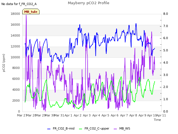The image size is (178, 134).
Task: Click the 2.0 right axis tick label
Action: [165, 87]
